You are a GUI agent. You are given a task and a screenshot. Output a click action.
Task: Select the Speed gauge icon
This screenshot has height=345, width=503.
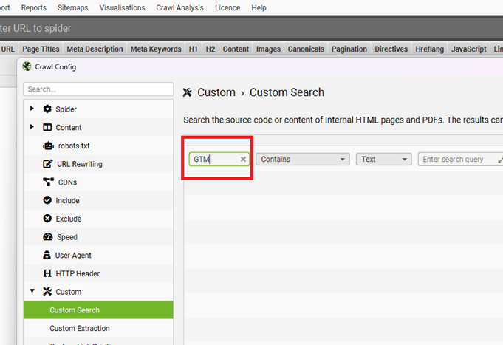pos(48,237)
